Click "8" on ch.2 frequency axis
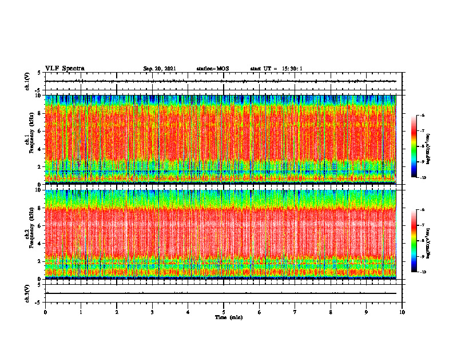The height and width of the screenshot is (350, 453). [40, 208]
